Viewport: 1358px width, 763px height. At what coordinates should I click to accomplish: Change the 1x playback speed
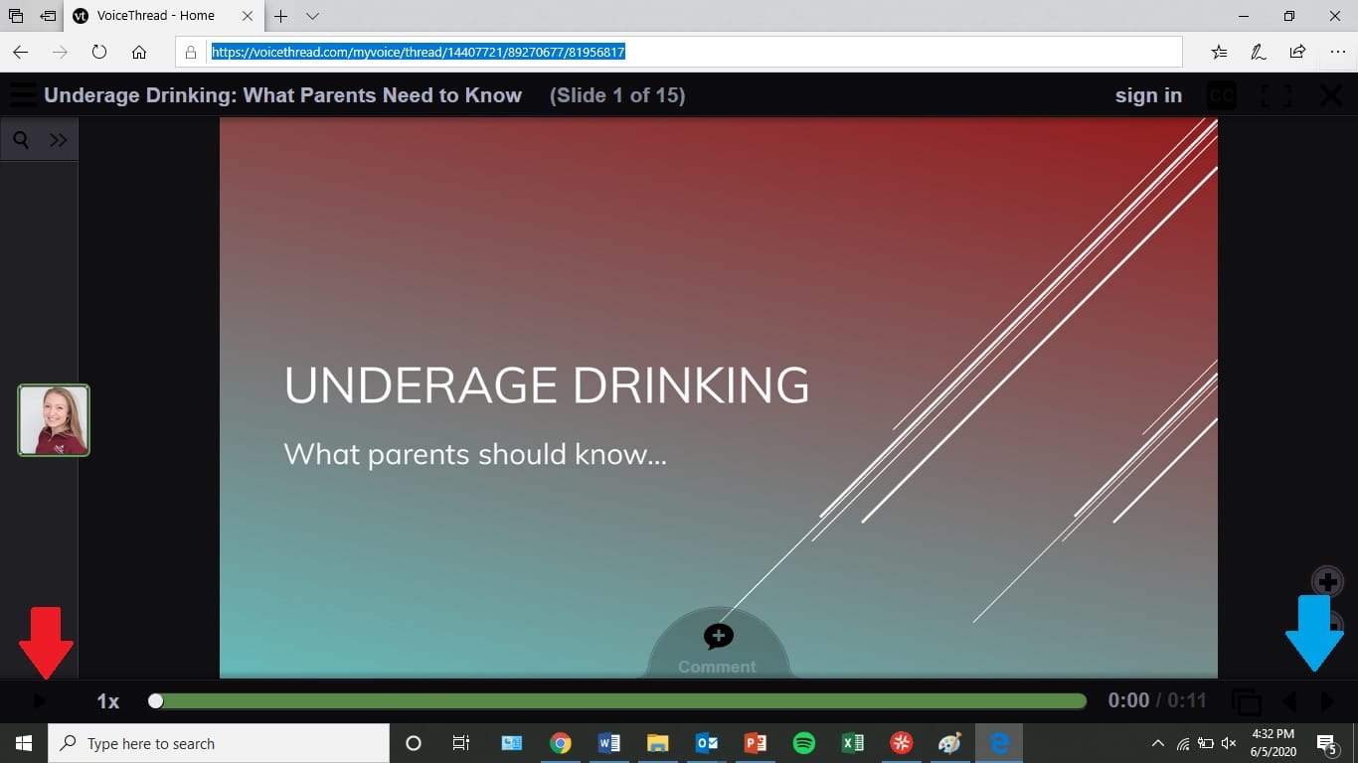[107, 701]
